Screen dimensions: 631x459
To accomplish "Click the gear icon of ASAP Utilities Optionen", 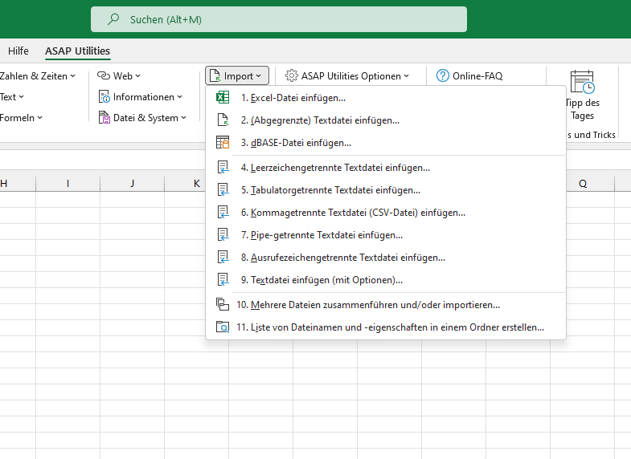I will pyautogui.click(x=291, y=75).
